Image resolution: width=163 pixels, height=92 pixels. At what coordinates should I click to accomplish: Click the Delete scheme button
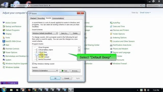(x=75, y=33)
